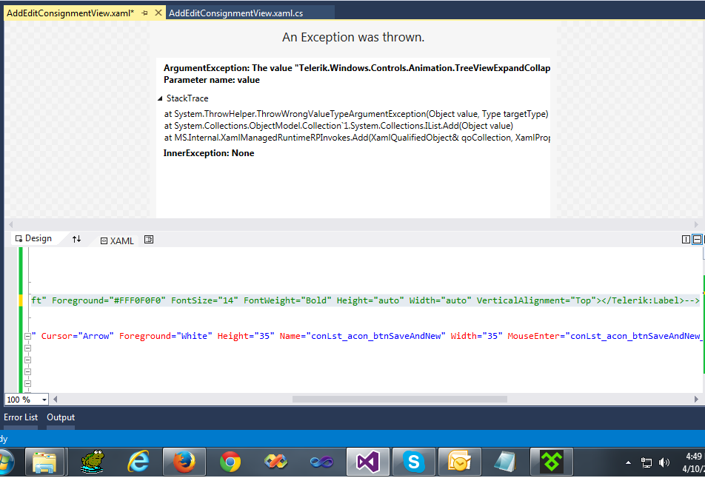Open the 100 % zoom dropdown

click(44, 400)
